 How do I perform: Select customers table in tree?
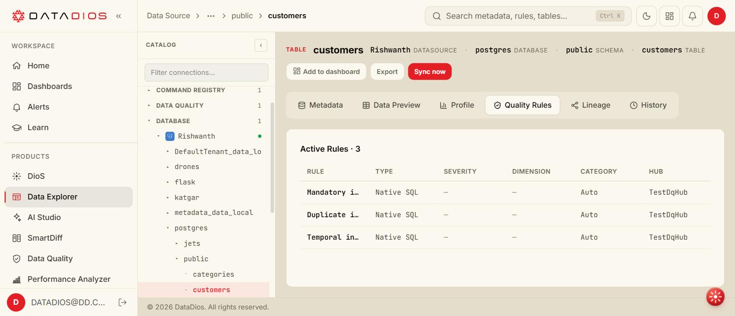point(211,290)
